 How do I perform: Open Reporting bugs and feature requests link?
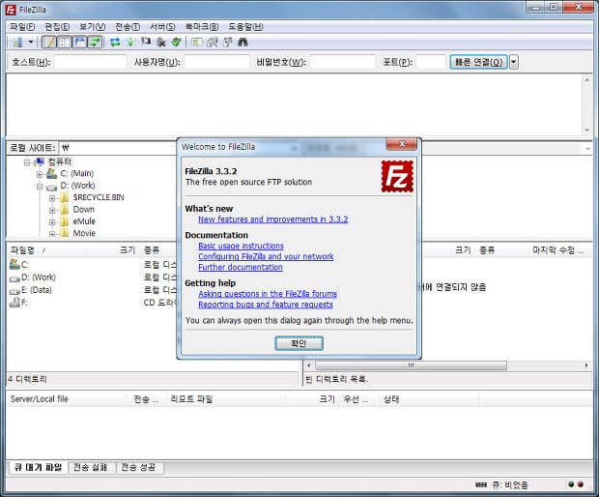(x=266, y=305)
